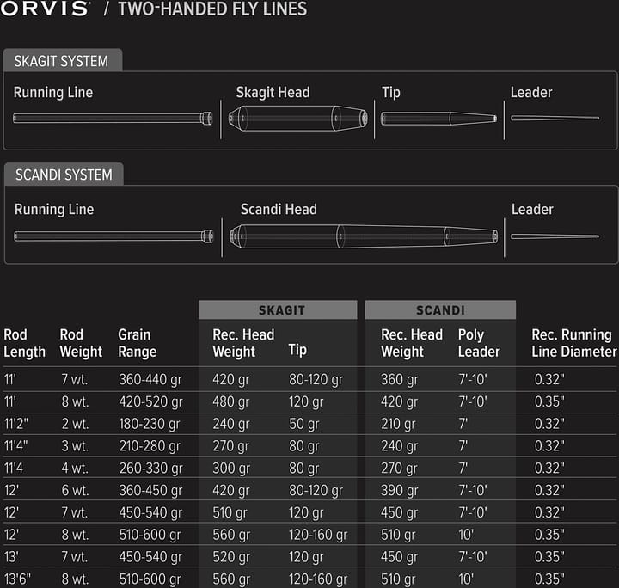This screenshot has width=619, height=588.
Task: Click the Grain Range column header
Action: tap(138, 343)
